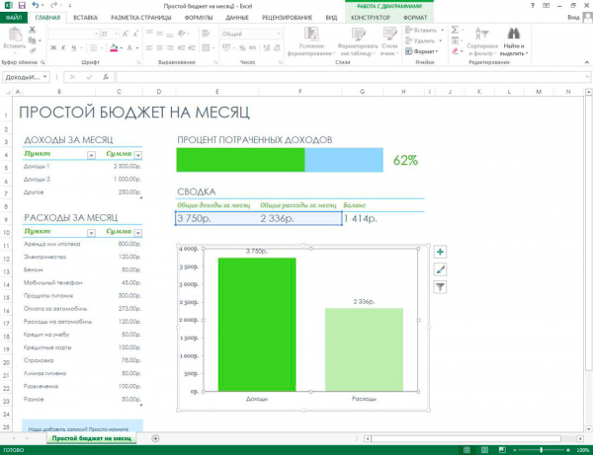Click the font color A icon

tap(129, 48)
